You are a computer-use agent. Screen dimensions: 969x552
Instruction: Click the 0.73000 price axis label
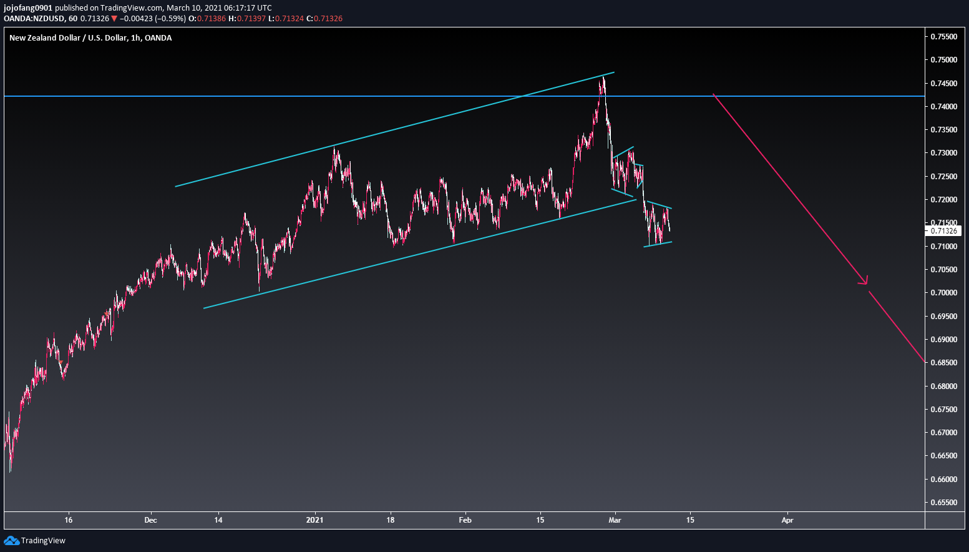pyautogui.click(x=943, y=153)
